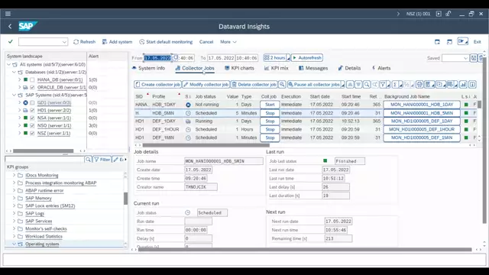Click the Refresh button
The height and width of the screenshot is (275, 489).
point(84,42)
